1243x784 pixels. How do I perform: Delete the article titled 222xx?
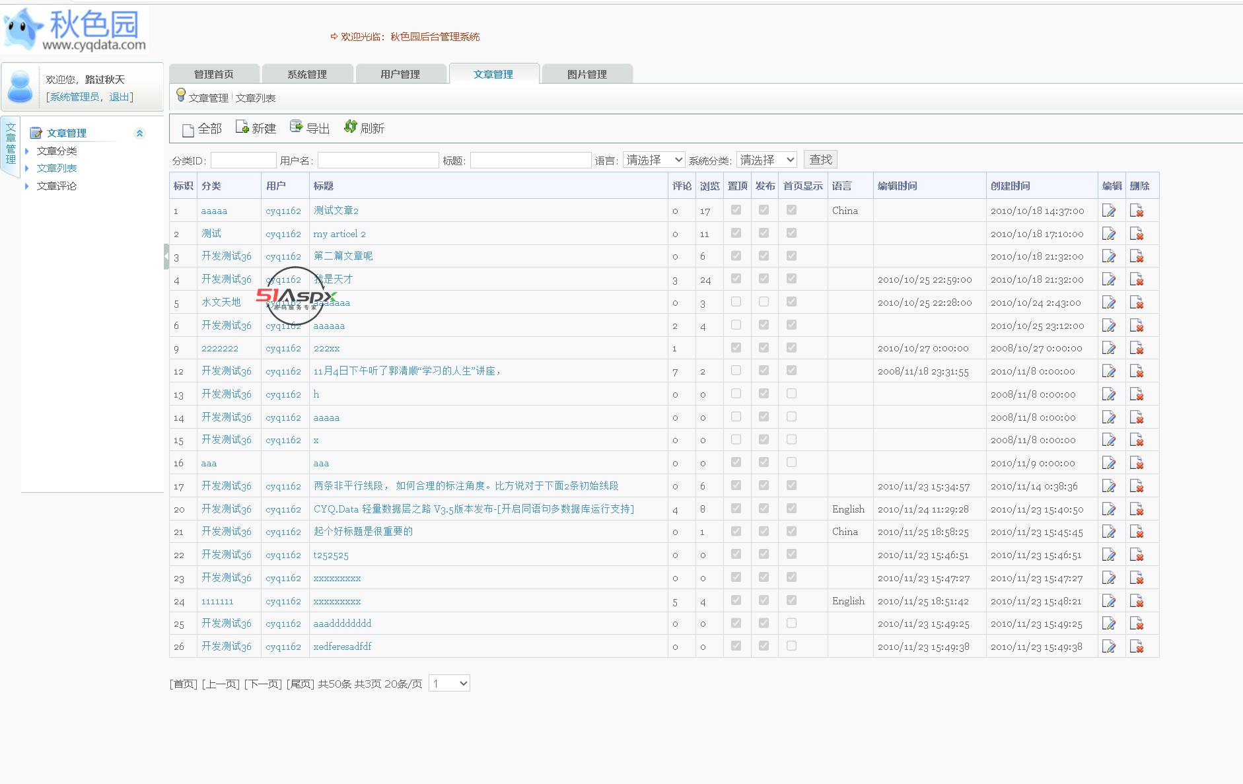1137,348
